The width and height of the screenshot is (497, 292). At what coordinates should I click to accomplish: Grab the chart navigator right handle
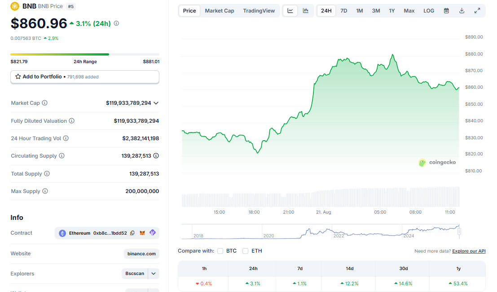459,232
